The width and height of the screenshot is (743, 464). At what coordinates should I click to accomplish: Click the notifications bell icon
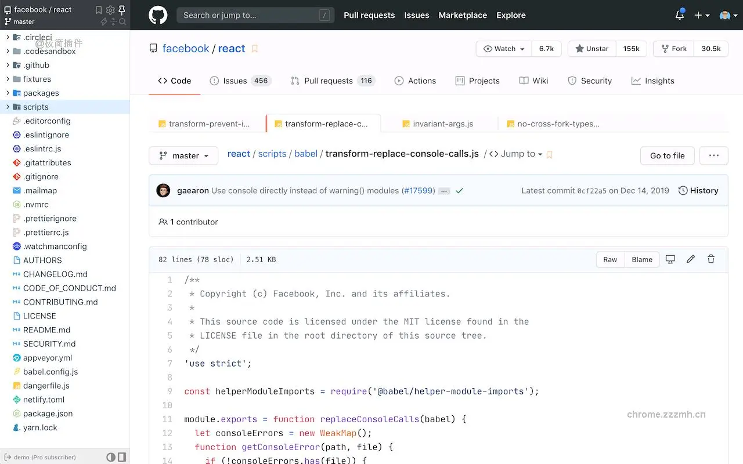(x=679, y=15)
